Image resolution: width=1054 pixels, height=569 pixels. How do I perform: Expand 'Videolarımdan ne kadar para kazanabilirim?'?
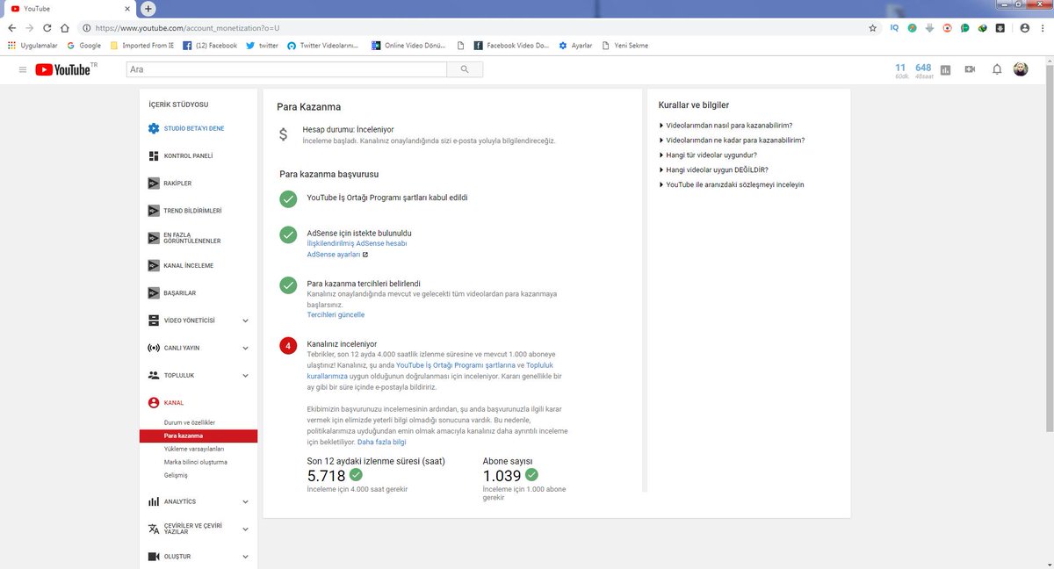click(732, 140)
